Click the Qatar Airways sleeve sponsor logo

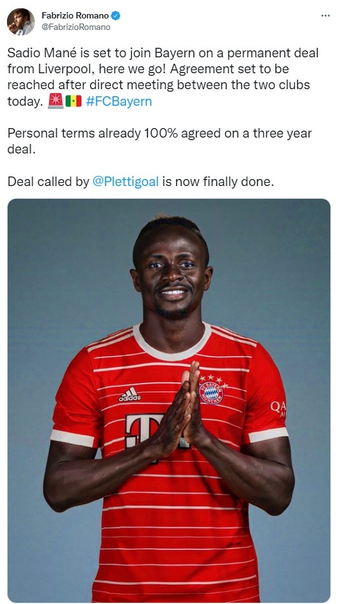pyautogui.click(x=278, y=408)
